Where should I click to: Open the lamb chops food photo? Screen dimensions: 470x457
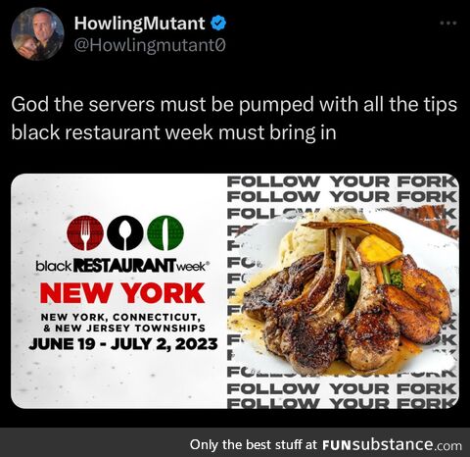pyautogui.click(x=346, y=292)
